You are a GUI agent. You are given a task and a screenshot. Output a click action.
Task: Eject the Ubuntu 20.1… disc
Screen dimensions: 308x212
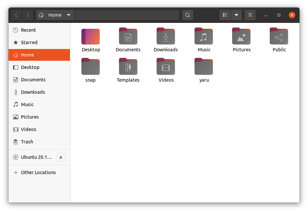click(x=61, y=157)
